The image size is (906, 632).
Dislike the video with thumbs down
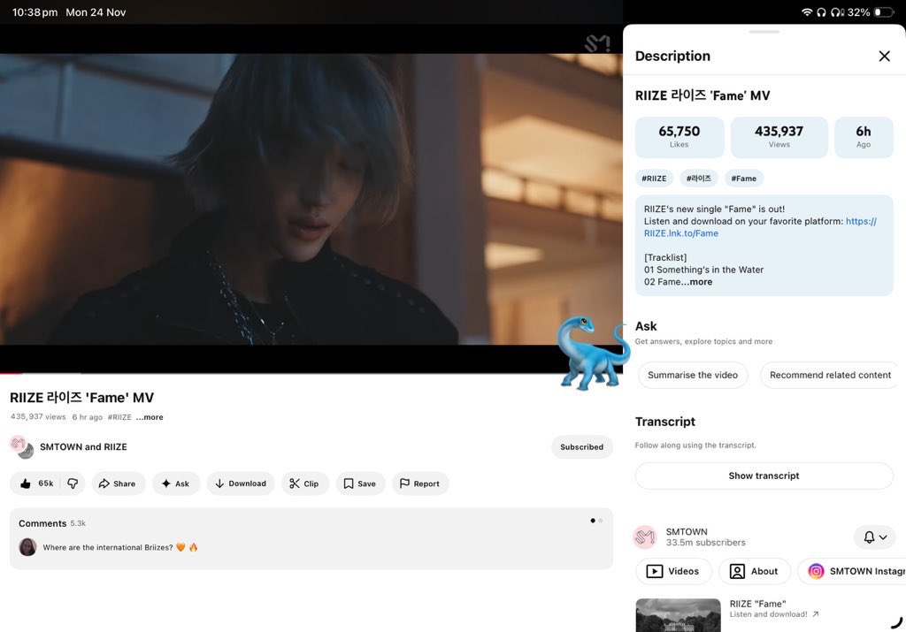(x=73, y=484)
